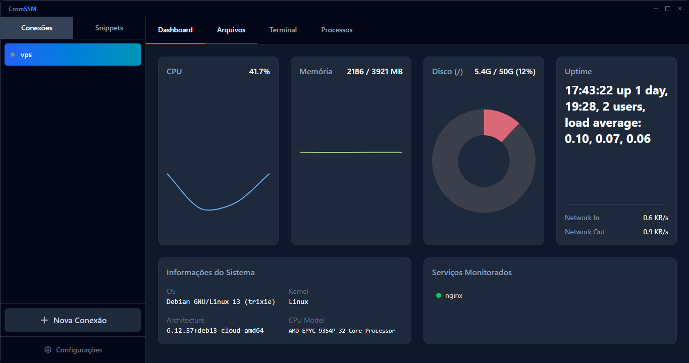The width and height of the screenshot is (689, 363).
Task: Minimize the CromSSM window
Action: [x=656, y=9]
